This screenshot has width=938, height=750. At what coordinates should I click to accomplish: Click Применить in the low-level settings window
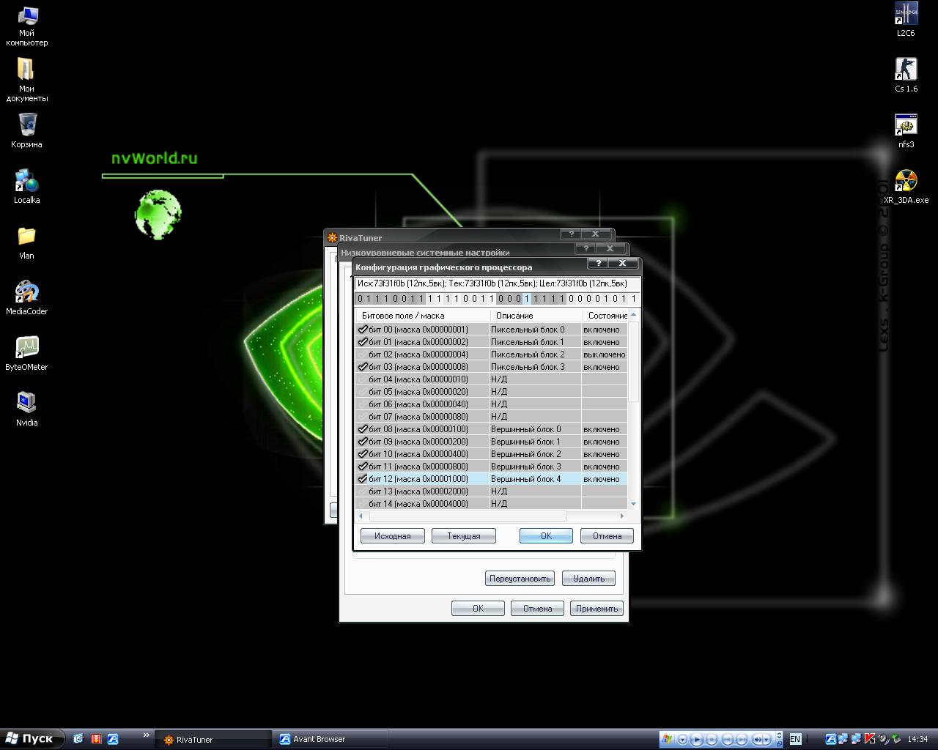point(597,609)
